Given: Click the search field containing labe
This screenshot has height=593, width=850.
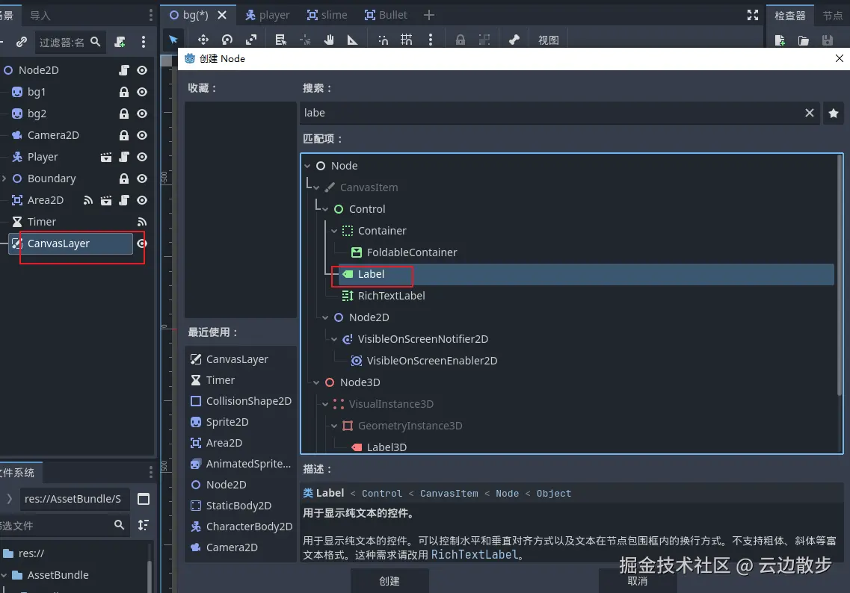Looking at the screenshot, I should 558,113.
